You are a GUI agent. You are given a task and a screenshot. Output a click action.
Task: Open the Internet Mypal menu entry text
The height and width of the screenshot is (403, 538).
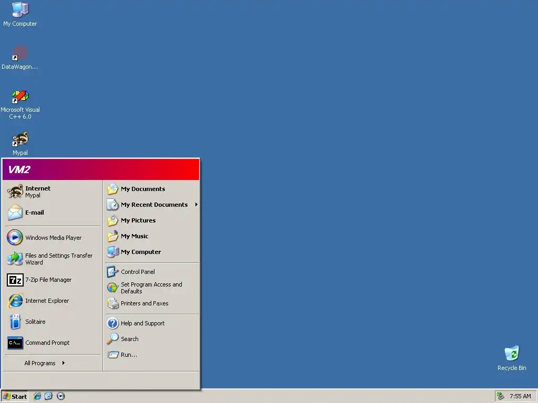38,192
